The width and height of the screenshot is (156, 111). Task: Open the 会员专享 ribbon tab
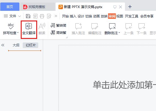147,16
